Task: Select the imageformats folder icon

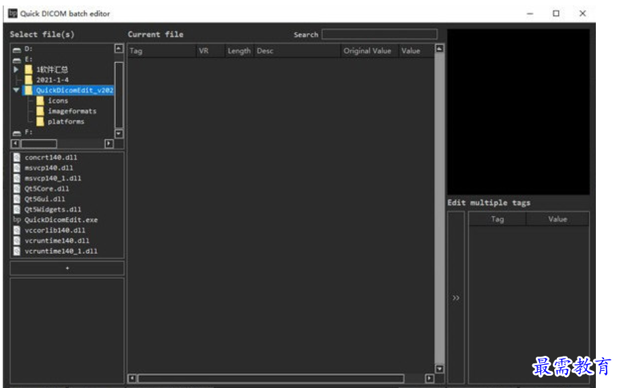Action: [40, 111]
